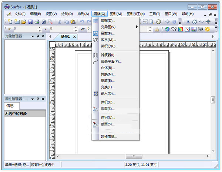Select the Text tool 'A' icon

(x=188, y=22)
